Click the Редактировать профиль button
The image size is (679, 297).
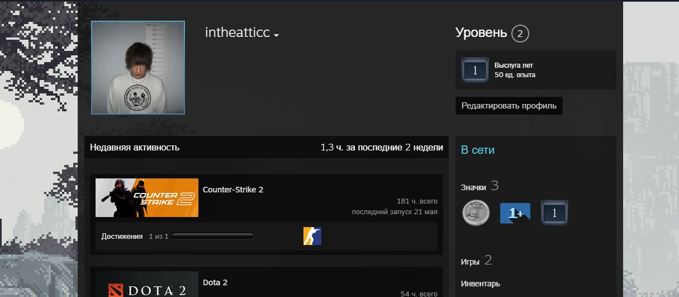(509, 106)
